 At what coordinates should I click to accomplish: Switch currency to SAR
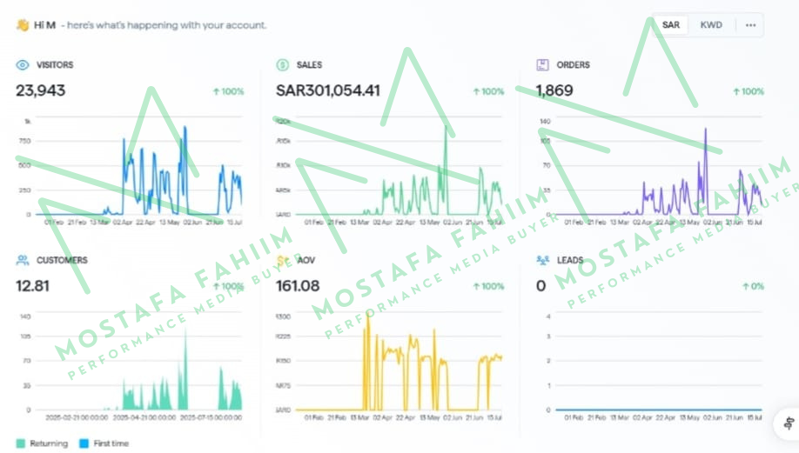pyautogui.click(x=670, y=25)
